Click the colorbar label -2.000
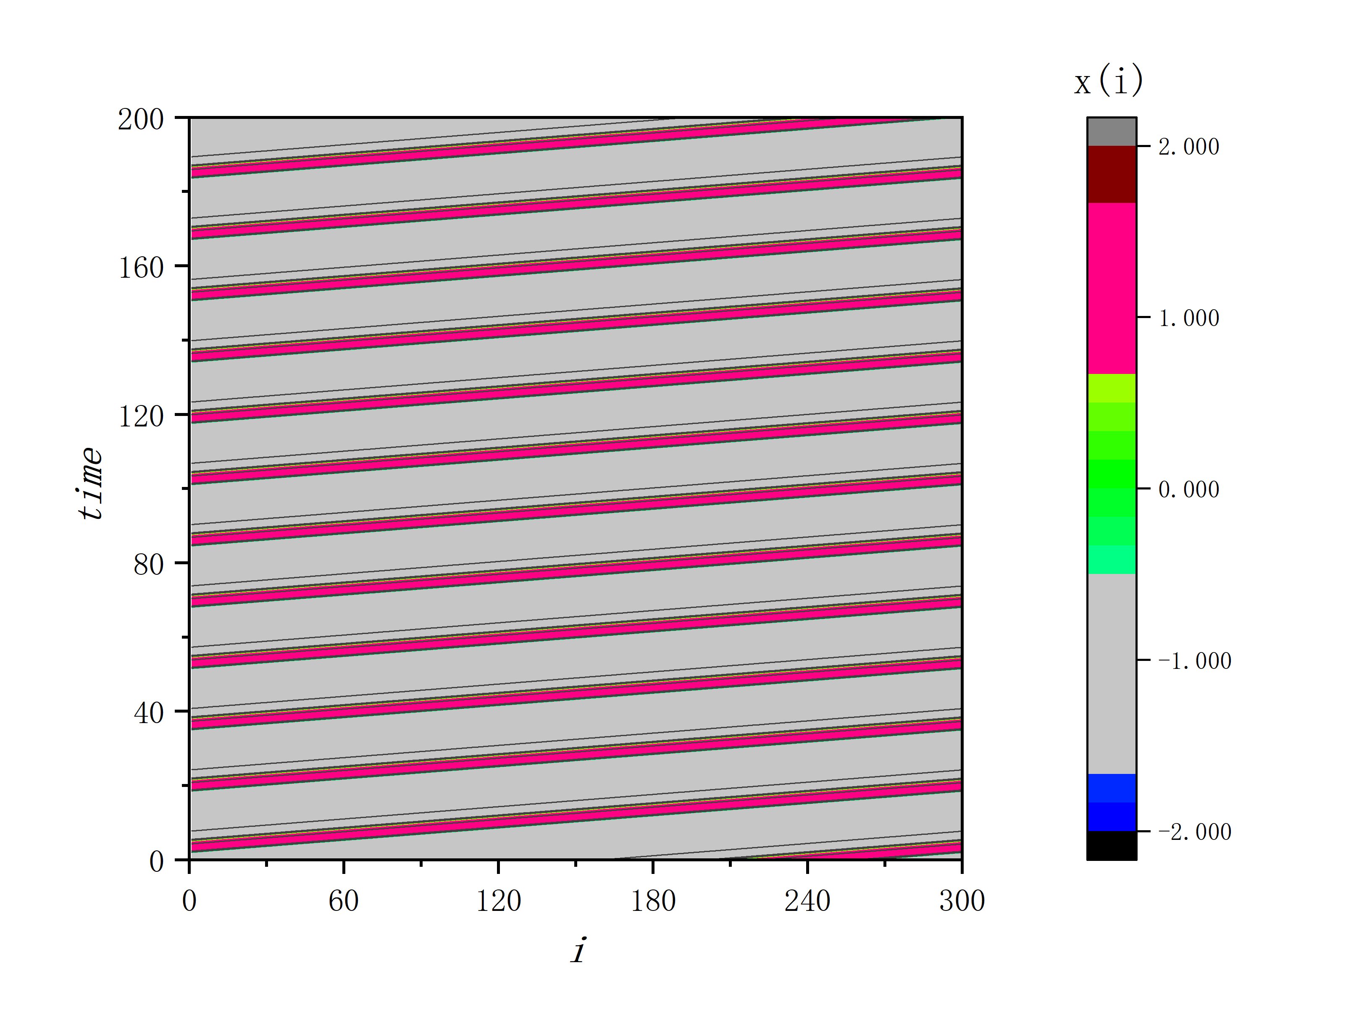 pyautogui.click(x=1195, y=831)
